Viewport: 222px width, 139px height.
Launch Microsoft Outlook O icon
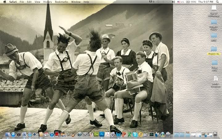(x=141, y=134)
